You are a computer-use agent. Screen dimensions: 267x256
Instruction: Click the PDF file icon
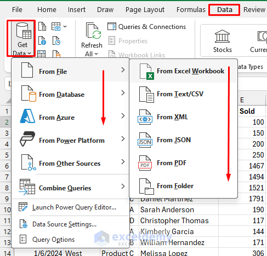tap(145, 163)
